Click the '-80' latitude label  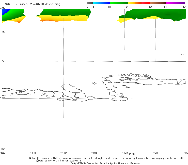click(x=2, y=149)
